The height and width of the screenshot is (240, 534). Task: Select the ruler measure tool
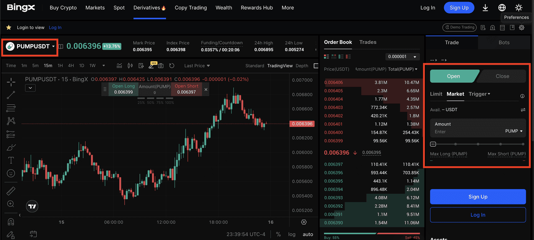(x=11, y=191)
